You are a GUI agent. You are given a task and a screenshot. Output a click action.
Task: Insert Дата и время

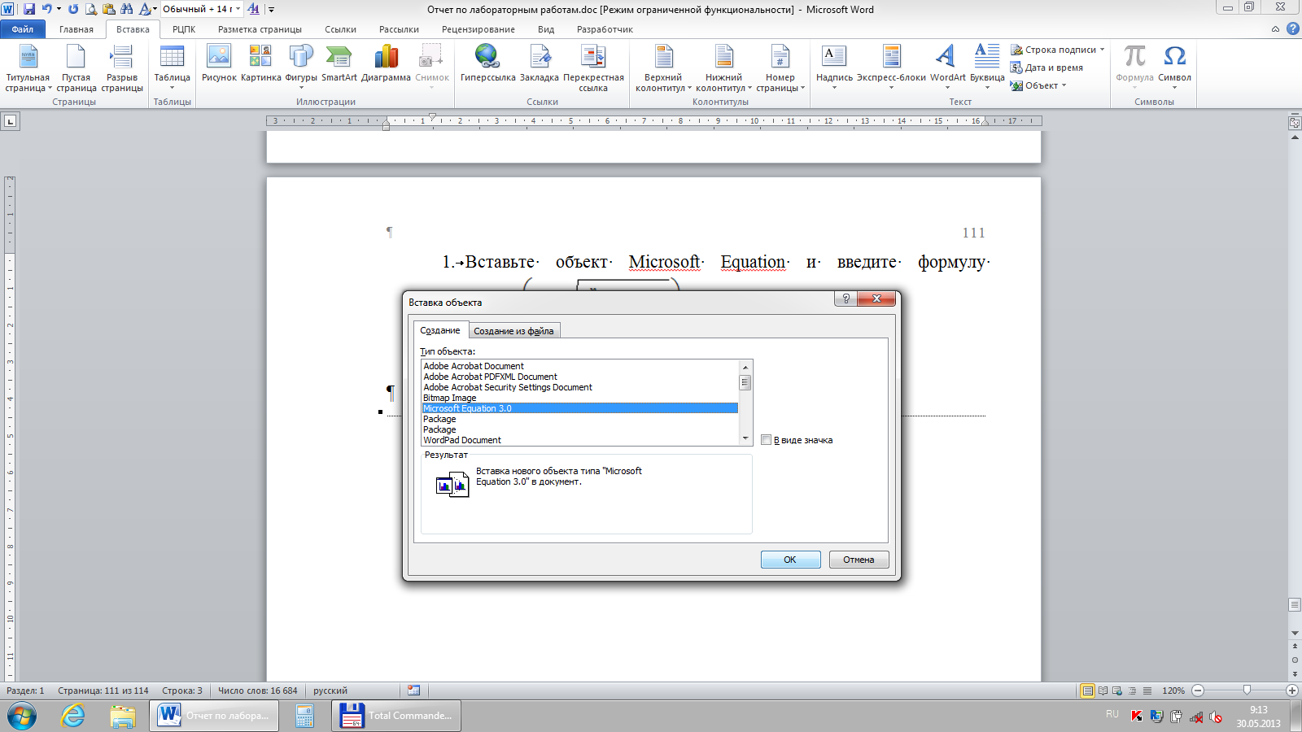1046,68
